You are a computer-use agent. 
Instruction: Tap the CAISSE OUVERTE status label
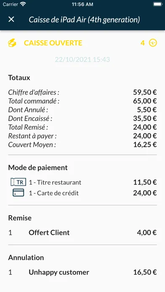click(53, 43)
